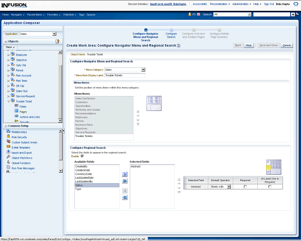Open E-Mail Templates in Common Setup
This screenshot has height=241, width=301.
[x=21, y=147]
